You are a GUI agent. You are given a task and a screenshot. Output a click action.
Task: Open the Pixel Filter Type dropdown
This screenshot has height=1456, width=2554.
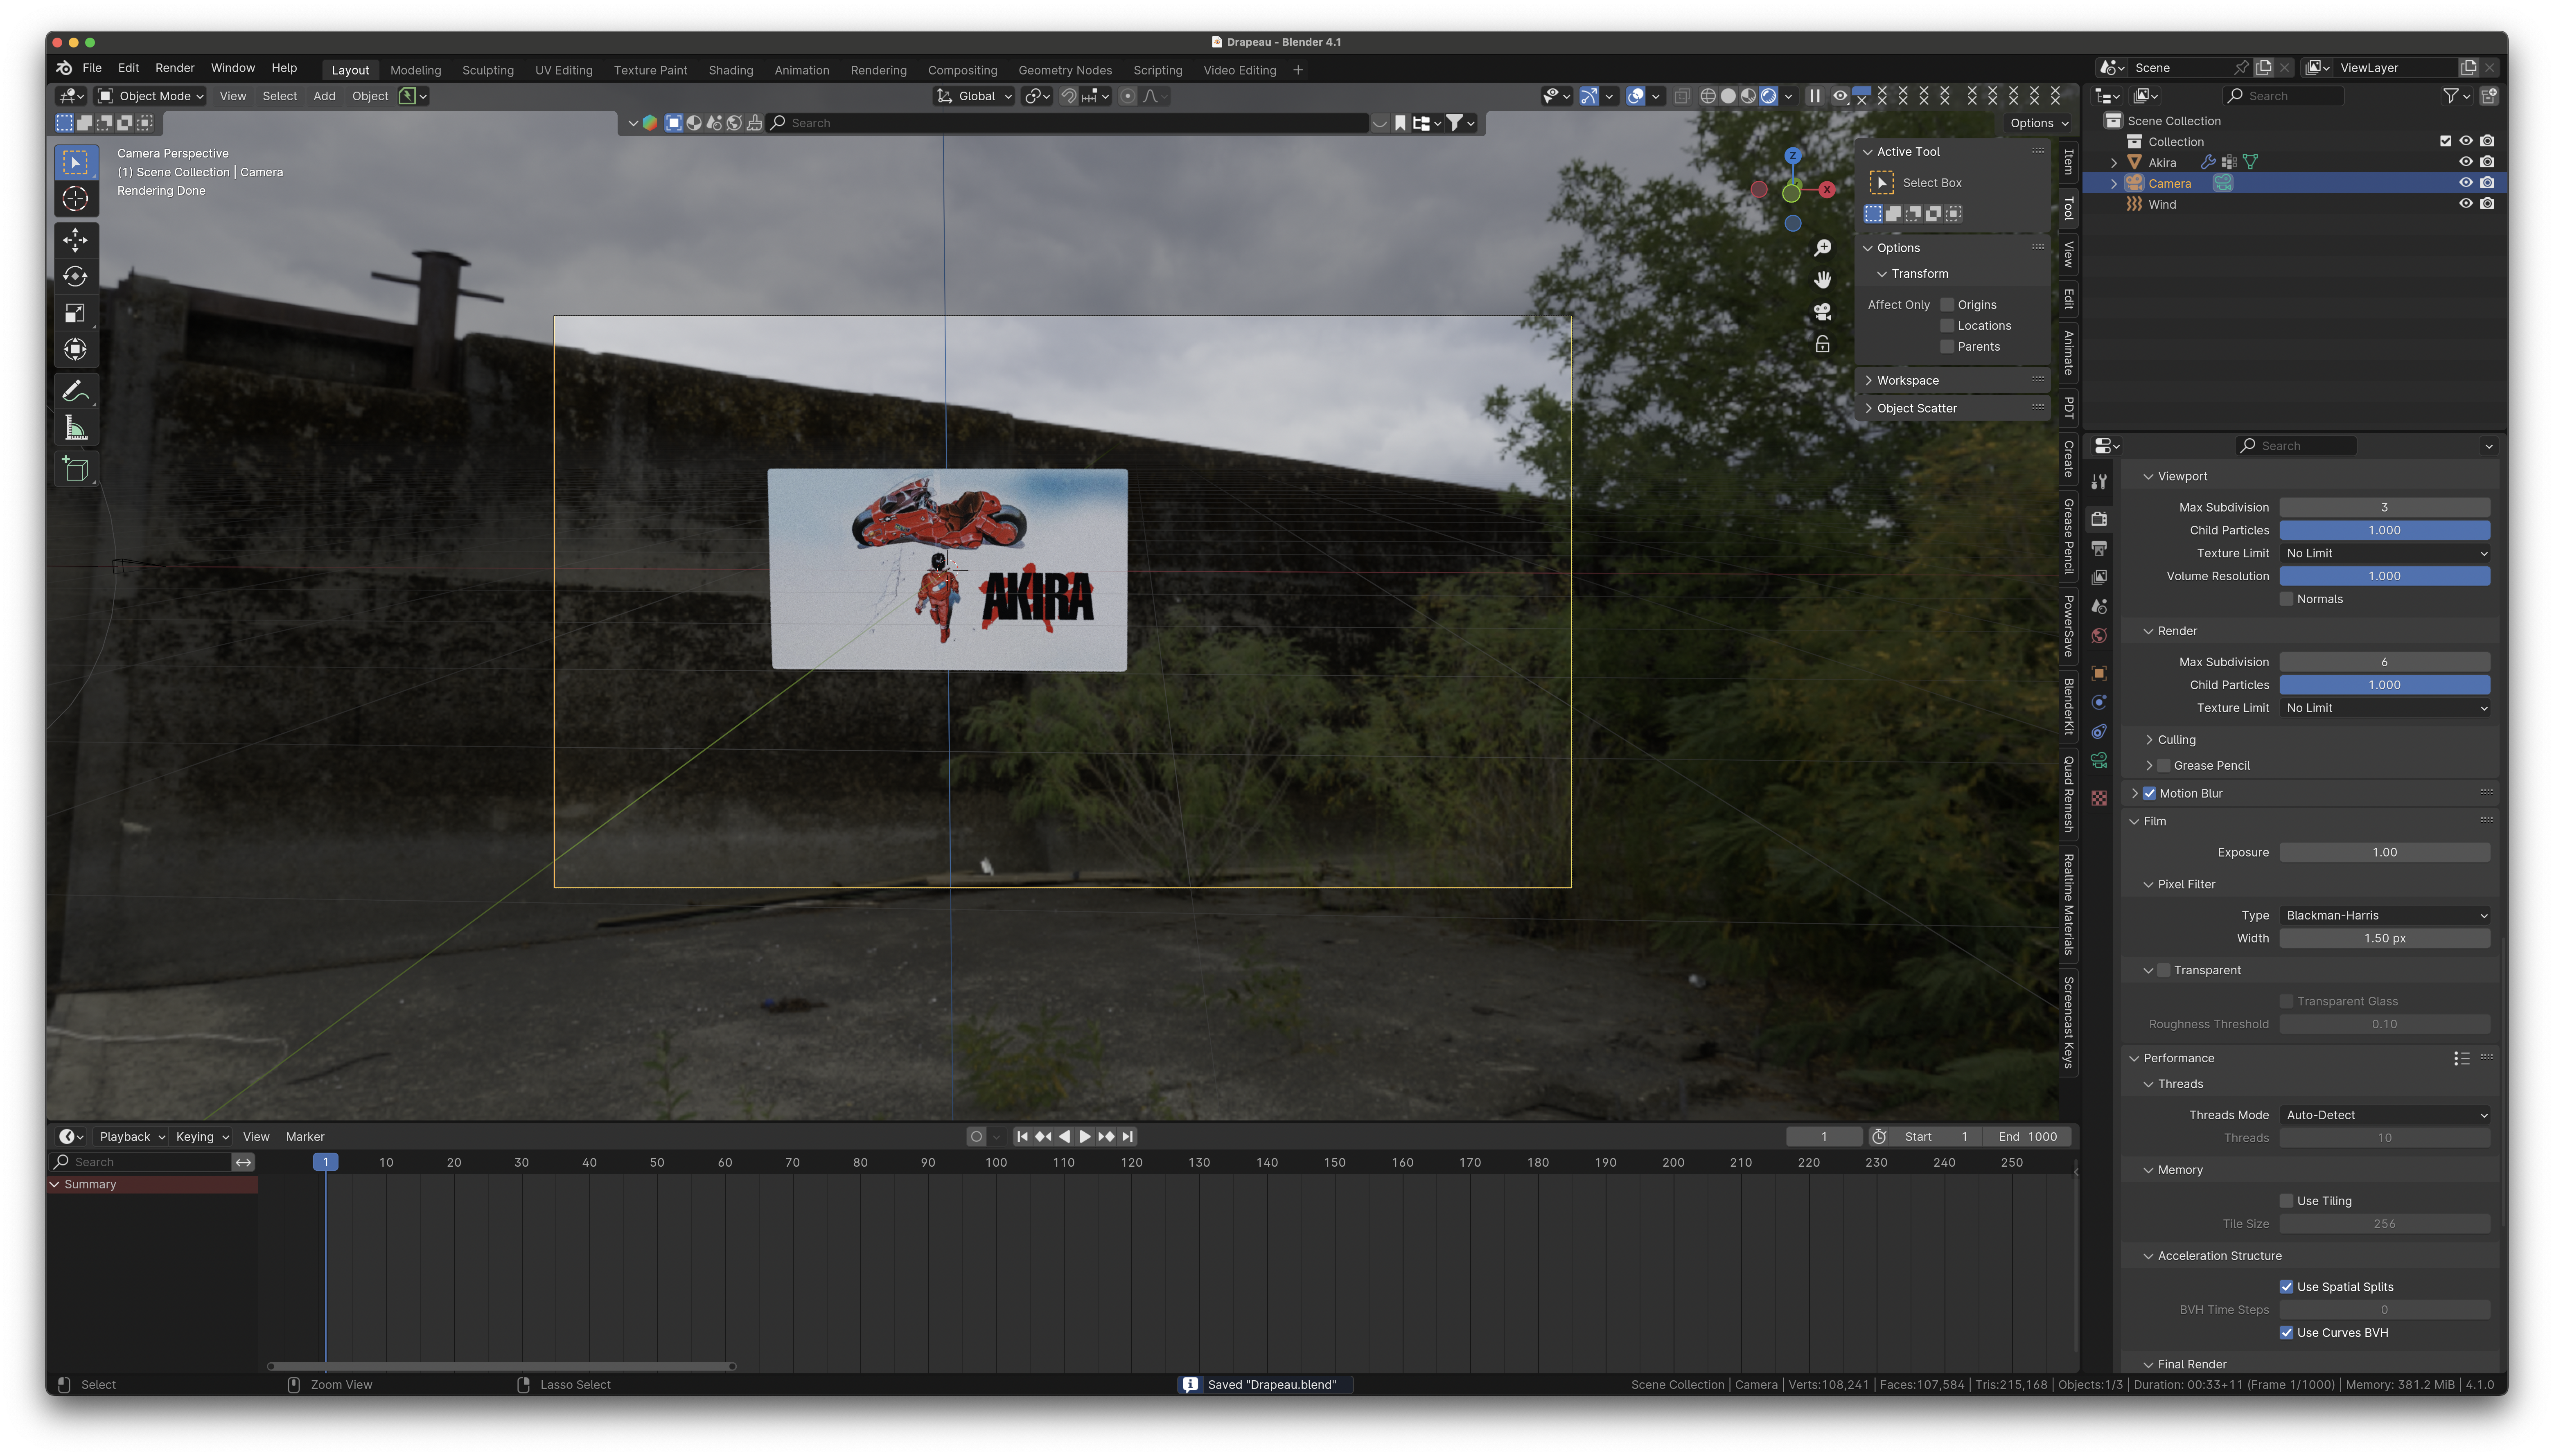(x=2385, y=916)
